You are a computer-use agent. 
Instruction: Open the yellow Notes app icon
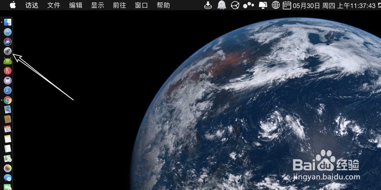click(8, 139)
